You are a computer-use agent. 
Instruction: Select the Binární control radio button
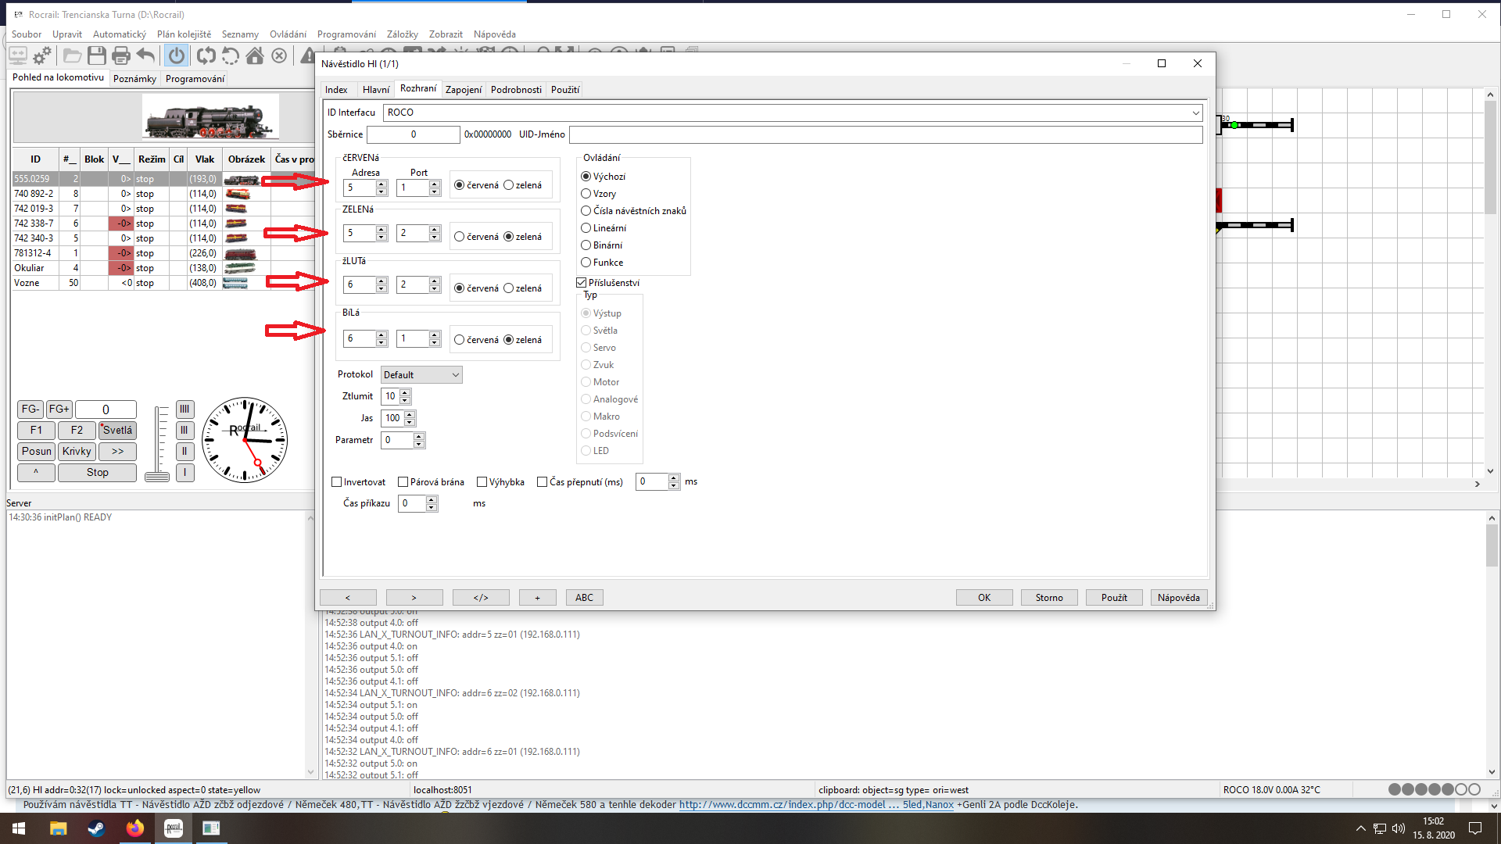click(x=586, y=245)
